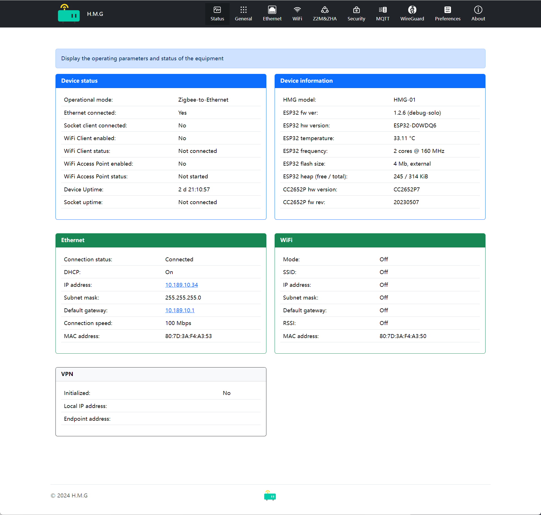Click the H.M.G router logo in header
The height and width of the screenshot is (515, 541).
69,13
